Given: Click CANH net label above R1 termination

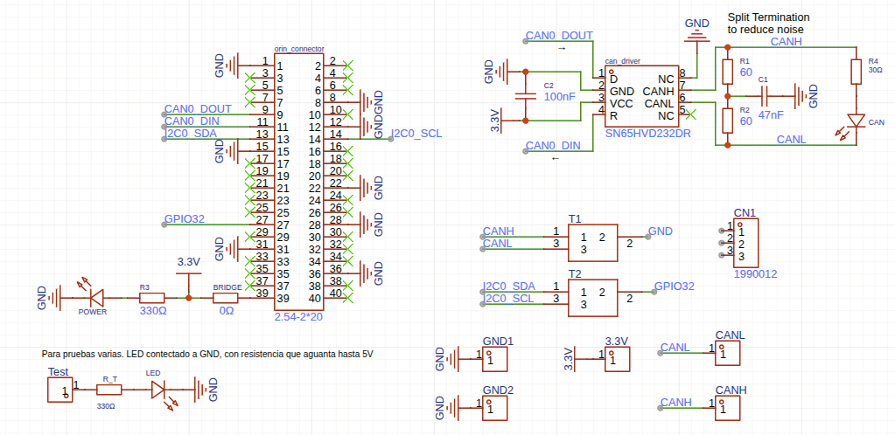Looking at the screenshot, I should (787, 42).
